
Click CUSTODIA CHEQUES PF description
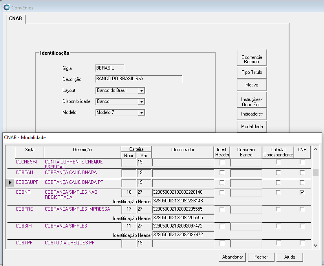70,243
